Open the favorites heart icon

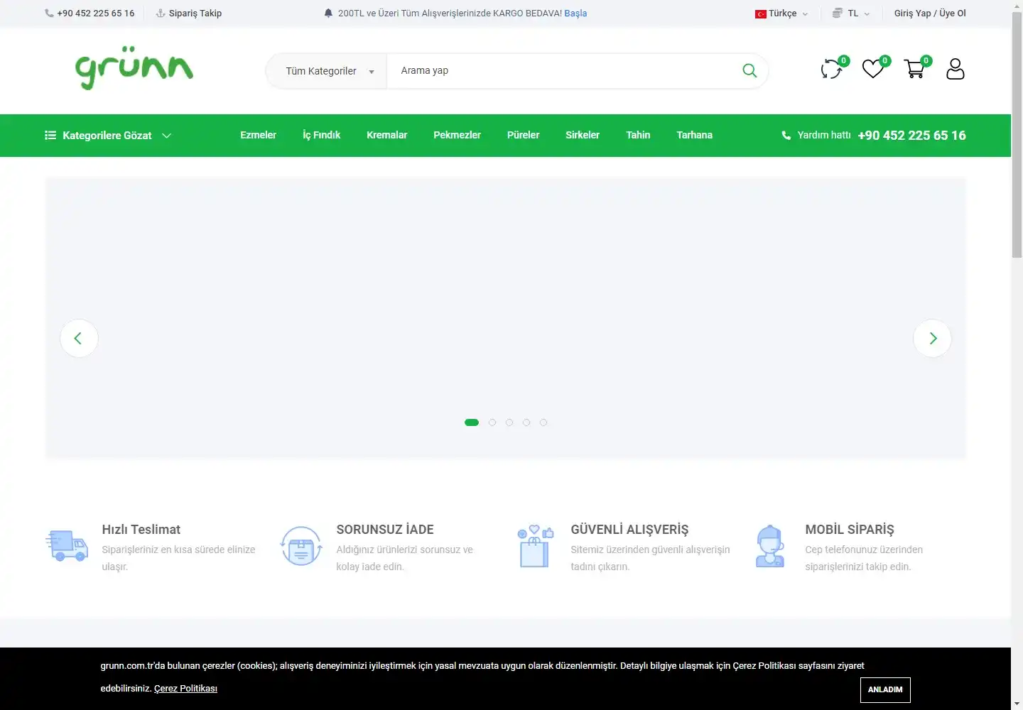pyautogui.click(x=873, y=69)
